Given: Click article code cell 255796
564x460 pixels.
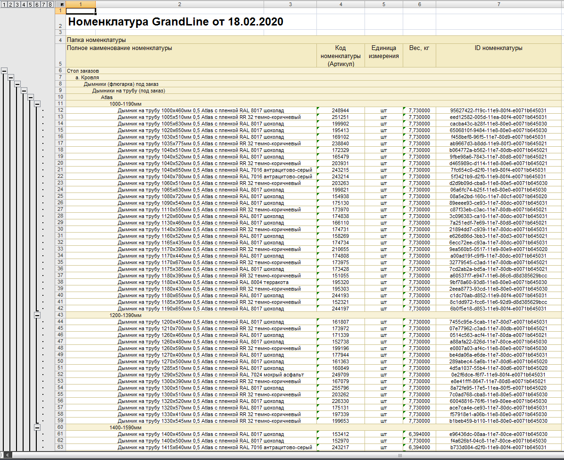Looking at the screenshot, I should point(340,388).
